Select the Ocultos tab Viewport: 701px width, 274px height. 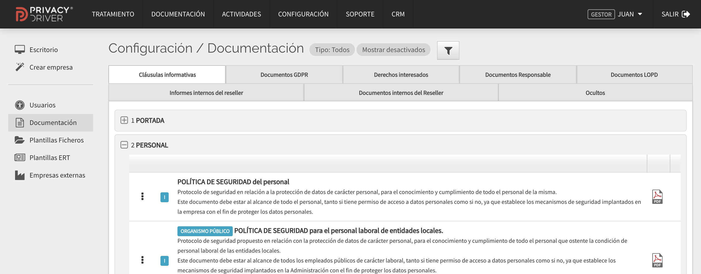click(595, 93)
